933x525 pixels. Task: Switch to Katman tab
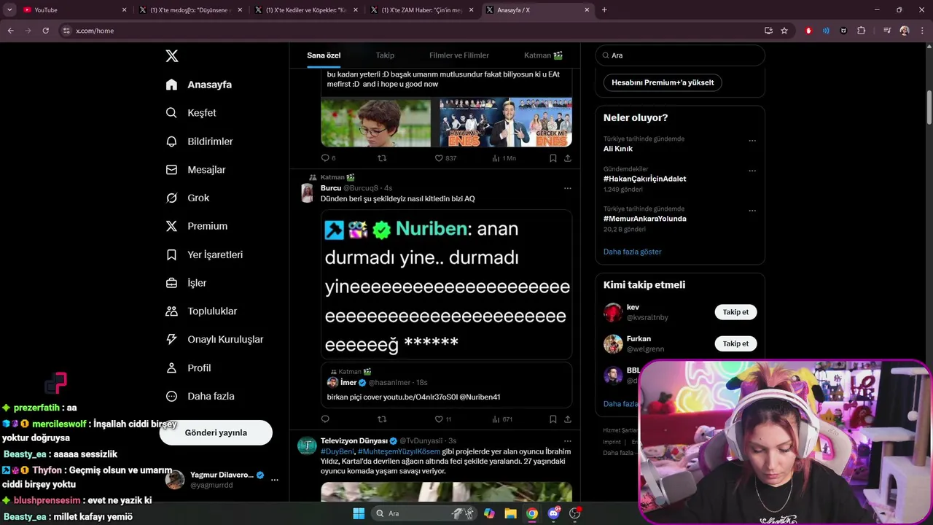pos(543,55)
